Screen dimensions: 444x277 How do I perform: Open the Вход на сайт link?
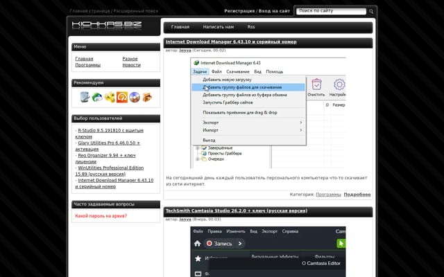pyautogui.click(x=274, y=11)
